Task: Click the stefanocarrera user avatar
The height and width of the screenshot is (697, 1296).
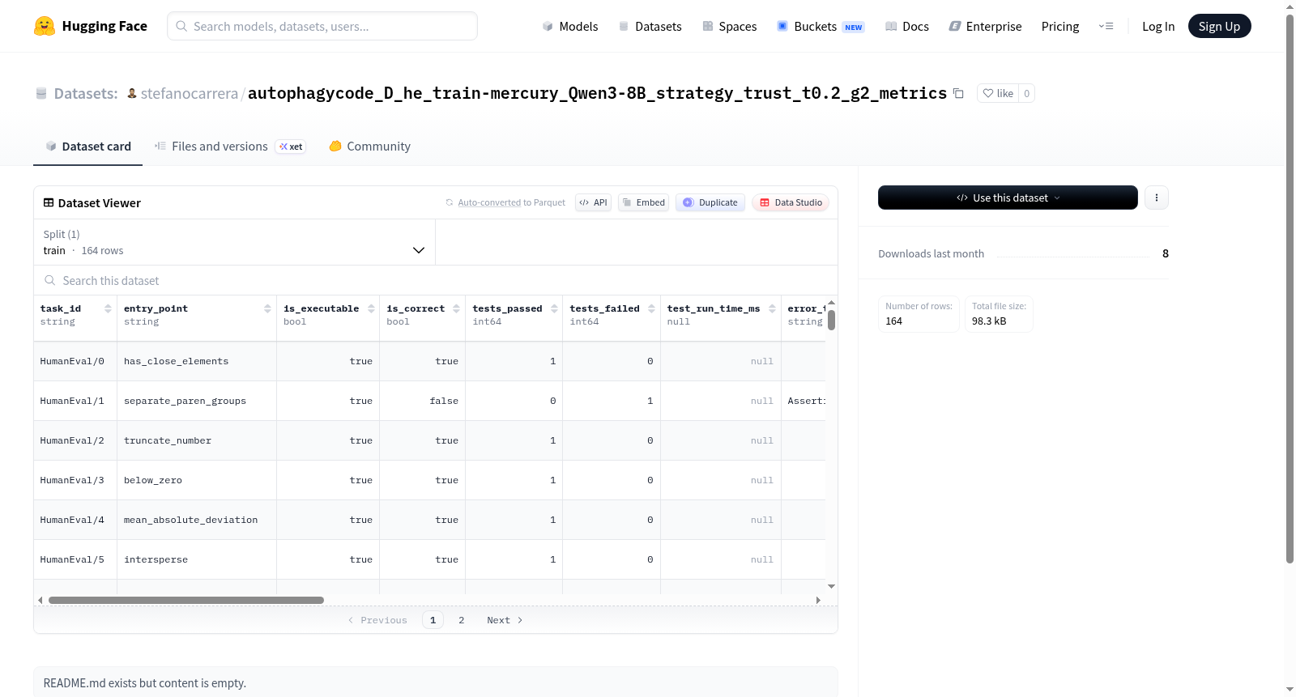Action: (x=132, y=93)
